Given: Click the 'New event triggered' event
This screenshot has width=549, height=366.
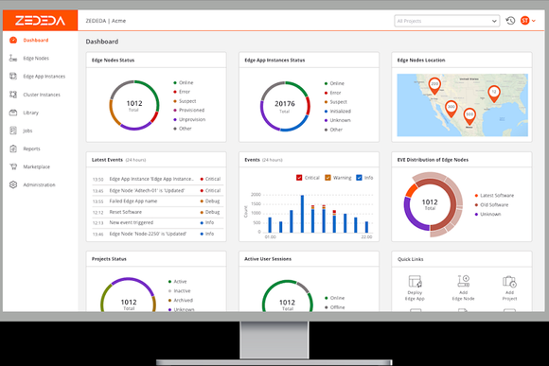Looking at the screenshot, I should [156, 222].
